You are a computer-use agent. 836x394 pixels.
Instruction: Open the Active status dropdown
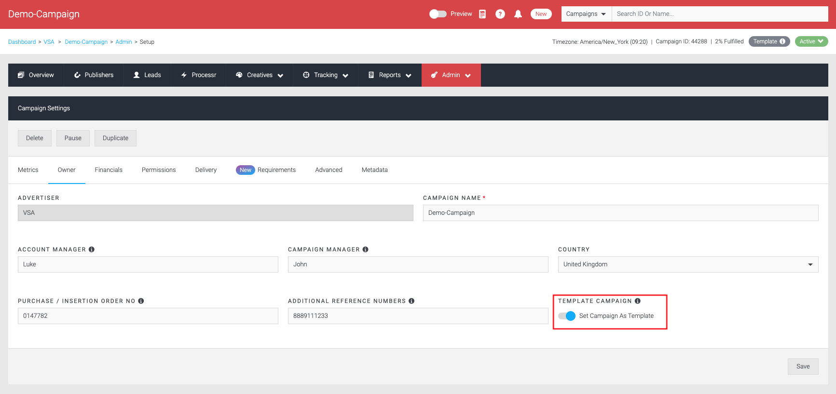click(811, 41)
